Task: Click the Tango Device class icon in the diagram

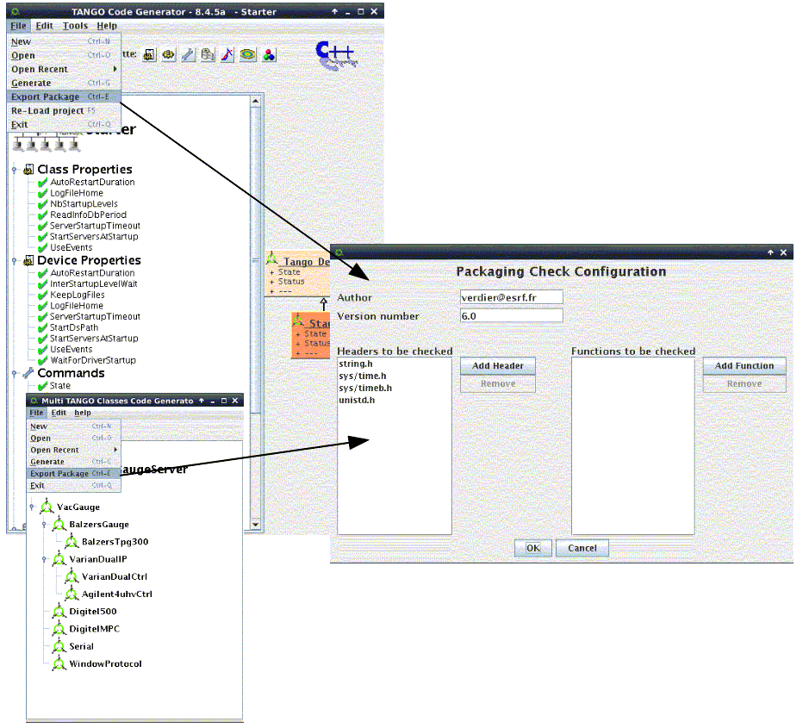Action: point(272,258)
